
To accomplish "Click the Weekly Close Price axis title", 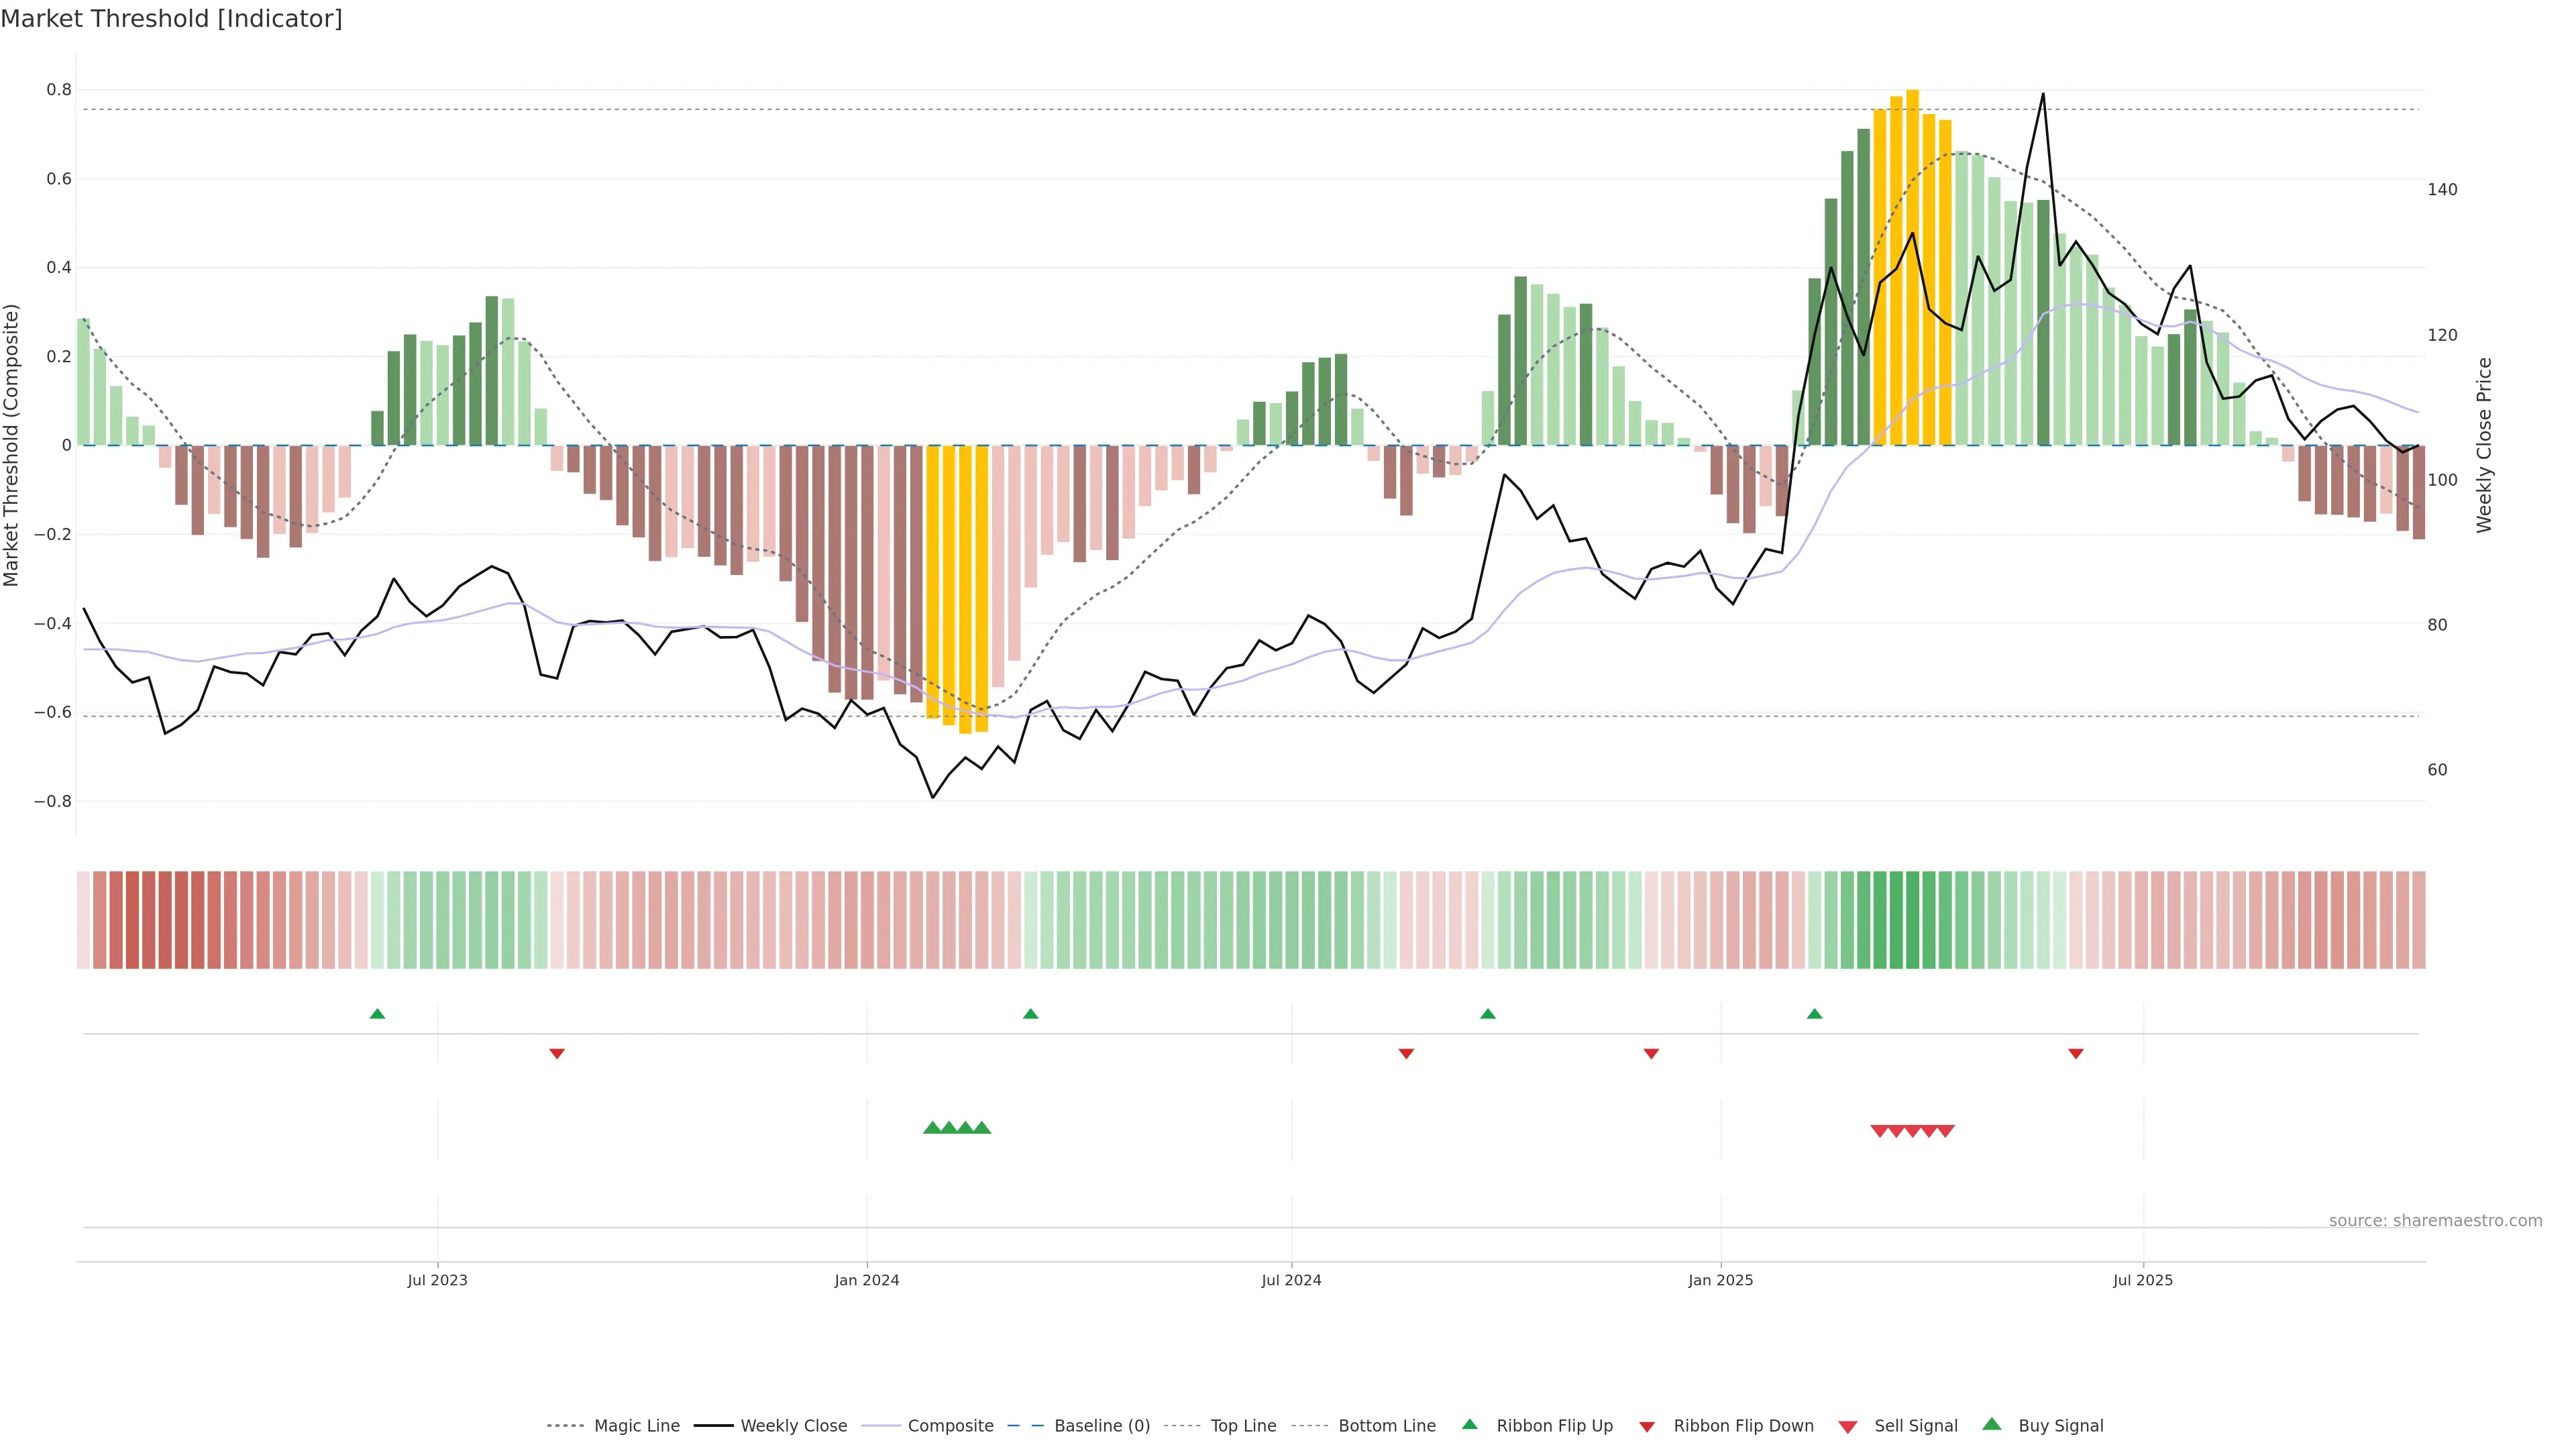I will (2484, 445).
